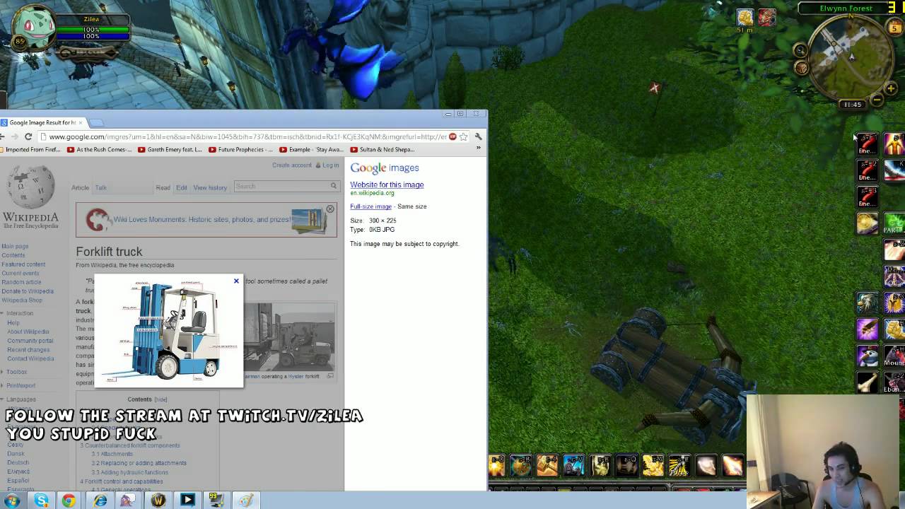The height and width of the screenshot is (509, 905).
Task: Open the 'As the Rush Comes' bookmark
Action: tap(100, 150)
